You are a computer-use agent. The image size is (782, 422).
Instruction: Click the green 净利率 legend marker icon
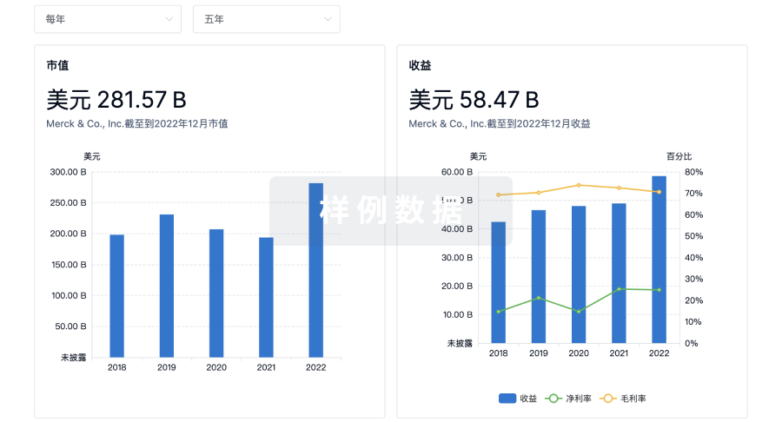point(553,399)
